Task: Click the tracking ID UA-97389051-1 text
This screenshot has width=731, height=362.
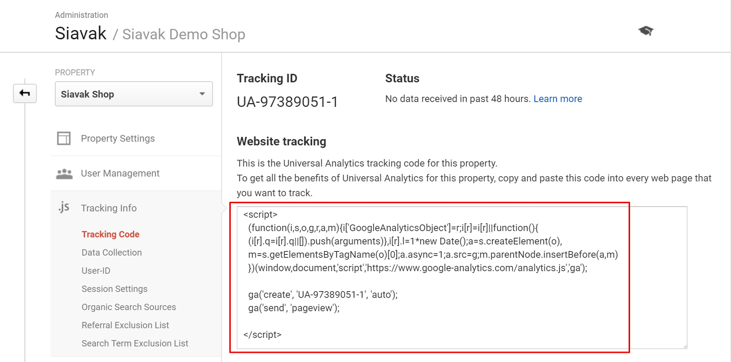Action: click(287, 102)
